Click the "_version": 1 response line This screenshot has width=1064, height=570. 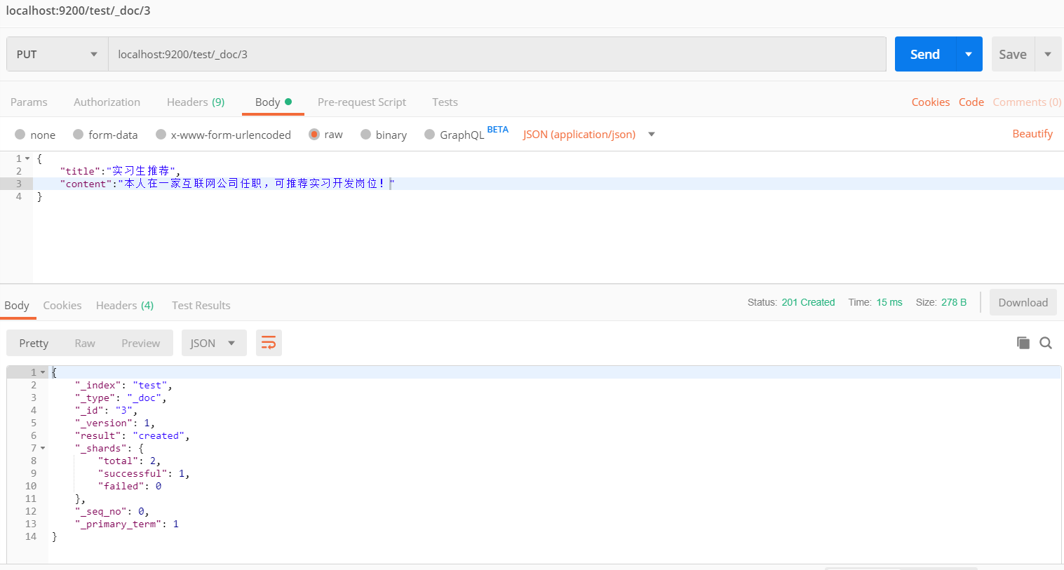coord(114,423)
